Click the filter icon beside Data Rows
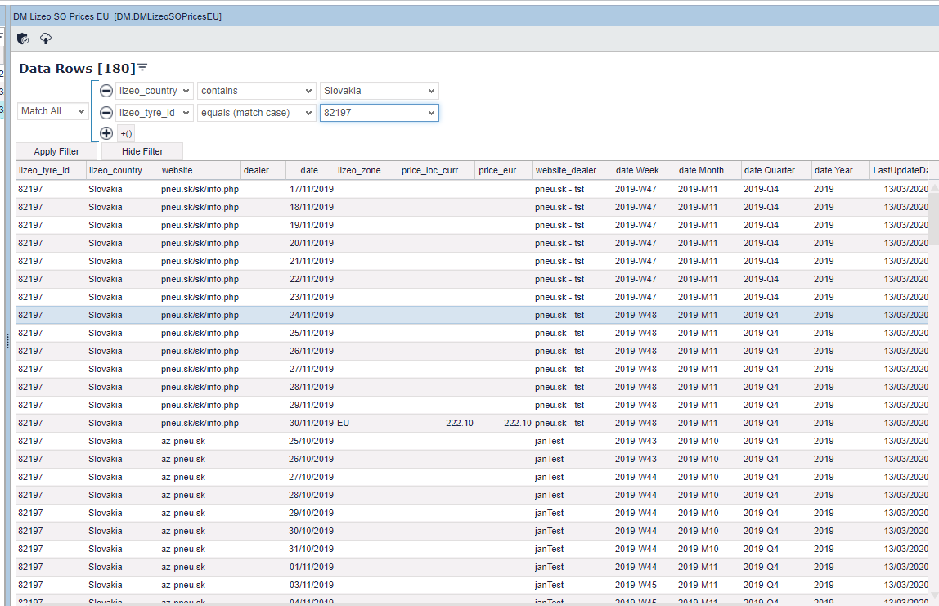 (142, 68)
